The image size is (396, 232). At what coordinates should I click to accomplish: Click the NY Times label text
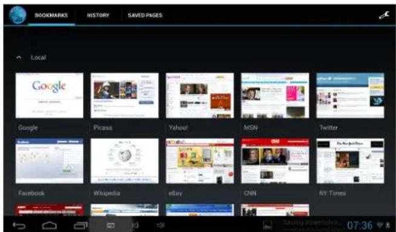332,193
